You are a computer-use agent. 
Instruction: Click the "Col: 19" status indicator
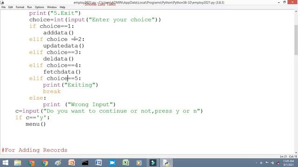293,157
